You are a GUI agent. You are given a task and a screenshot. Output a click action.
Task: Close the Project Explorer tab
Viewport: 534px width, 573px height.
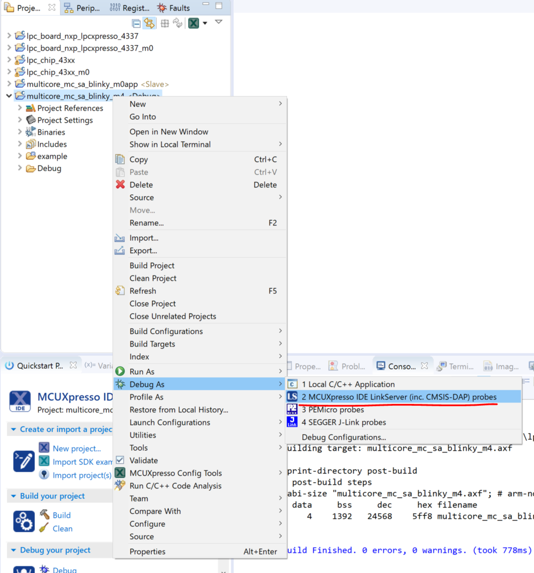52,8
